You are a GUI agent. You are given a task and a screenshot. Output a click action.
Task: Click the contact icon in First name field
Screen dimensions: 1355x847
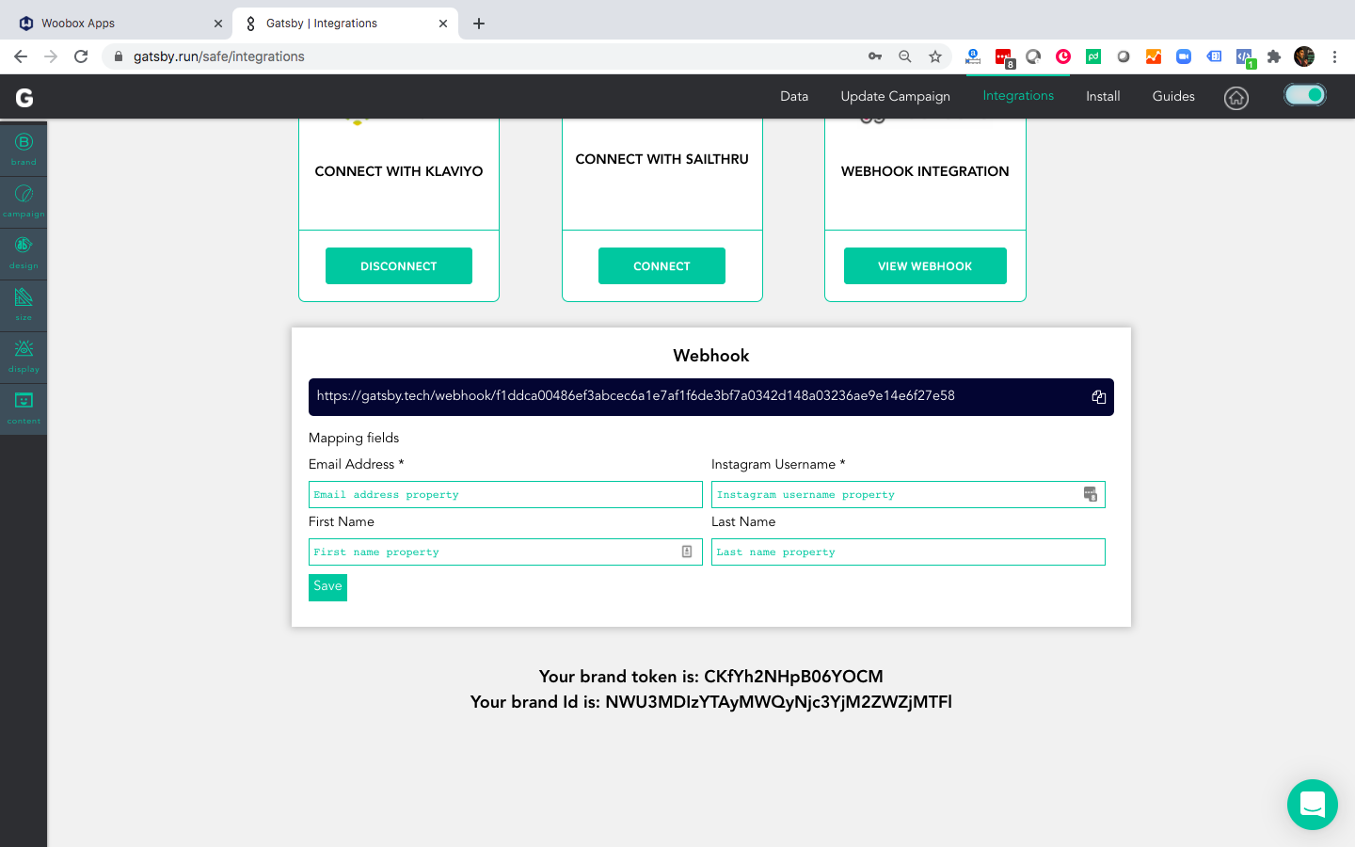pyautogui.click(x=687, y=551)
